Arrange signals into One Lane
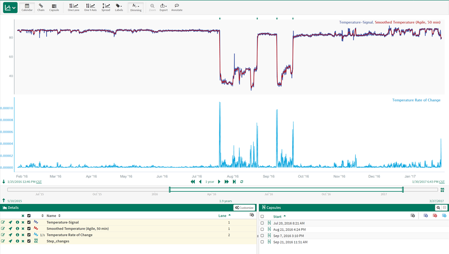The height and width of the screenshot is (254, 449). point(73,7)
